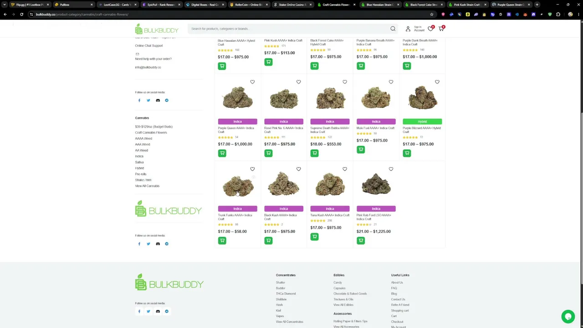
Task: Add Blue Hawaiian AAAA+ Hybrid to cart
Action: [x=222, y=66]
